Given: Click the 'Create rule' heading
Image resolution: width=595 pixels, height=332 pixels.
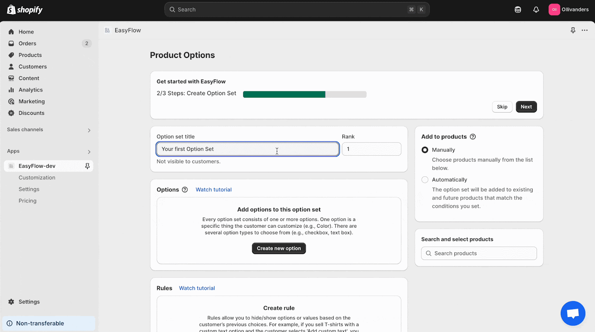Looking at the screenshot, I should click(279, 308).
